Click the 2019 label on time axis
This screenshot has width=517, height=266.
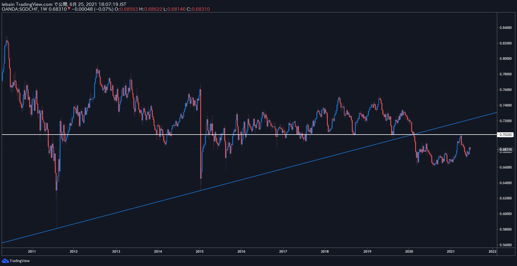pos(367,251)
